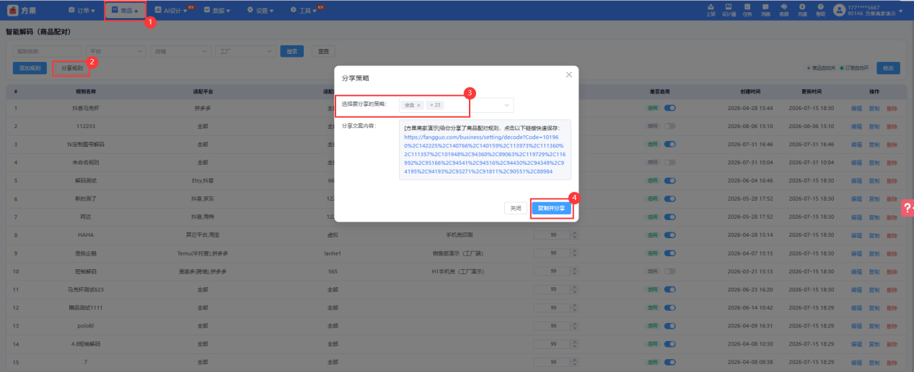Click the 创建时间 column header

(750, 92)
